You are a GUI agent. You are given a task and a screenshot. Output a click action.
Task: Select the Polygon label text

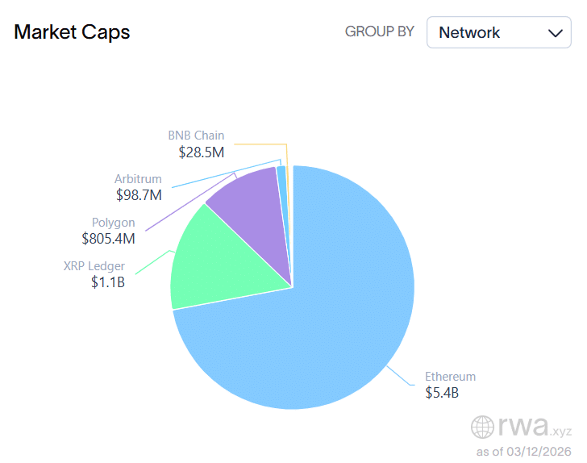113,223
